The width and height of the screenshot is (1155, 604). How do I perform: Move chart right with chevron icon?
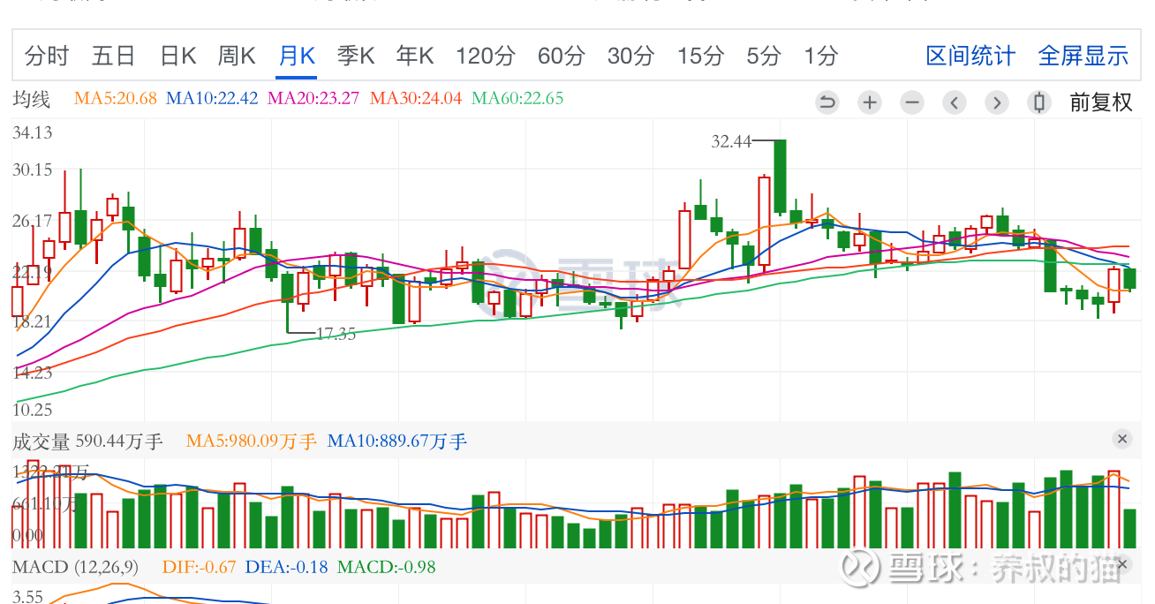(997, 102)
